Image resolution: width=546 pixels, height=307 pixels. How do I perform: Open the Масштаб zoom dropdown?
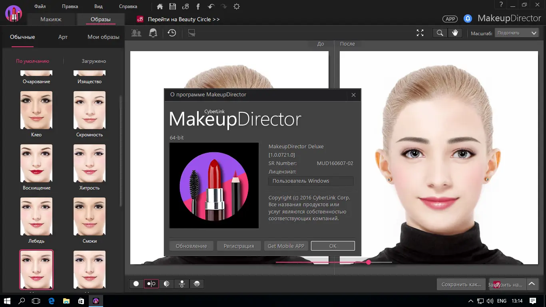tap(517, 33)
